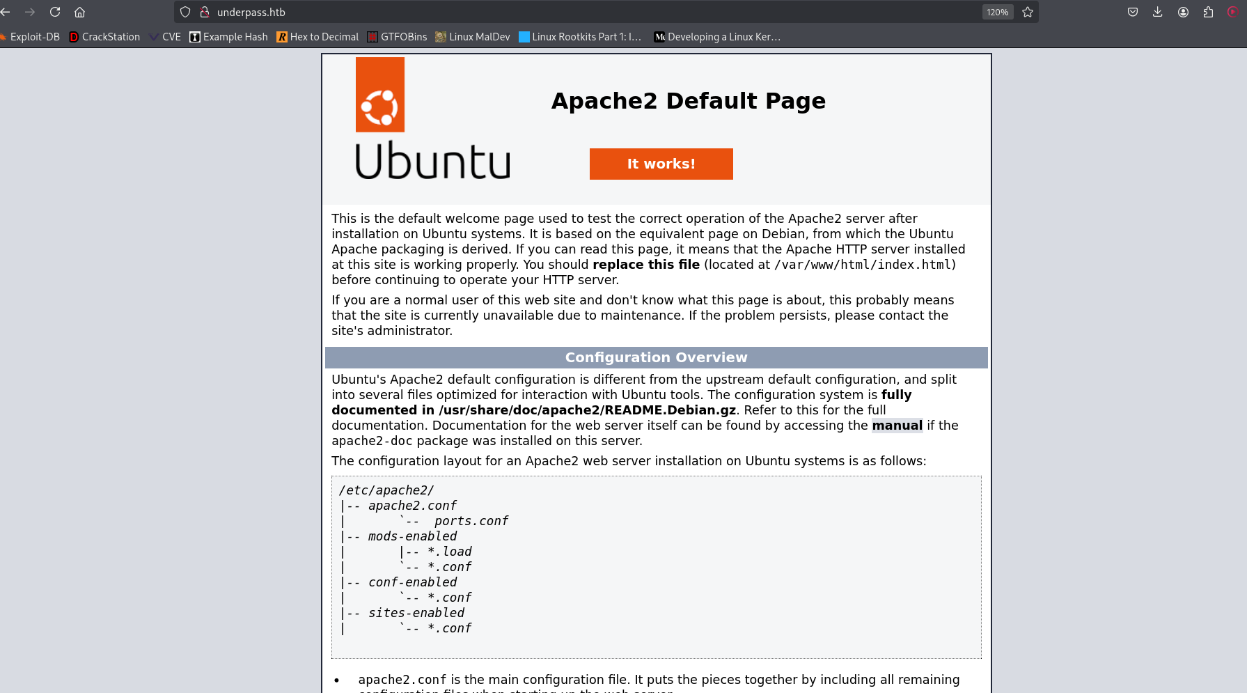Click the 'Apache2 Default Page' heading
This screenshot has height=693, width=1247.
(x=688, y=101)
